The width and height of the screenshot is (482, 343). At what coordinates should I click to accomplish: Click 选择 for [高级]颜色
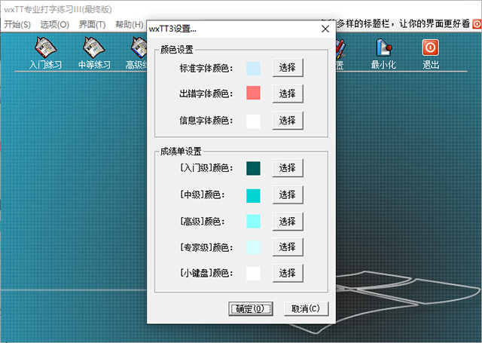click(x=288, y=221)
